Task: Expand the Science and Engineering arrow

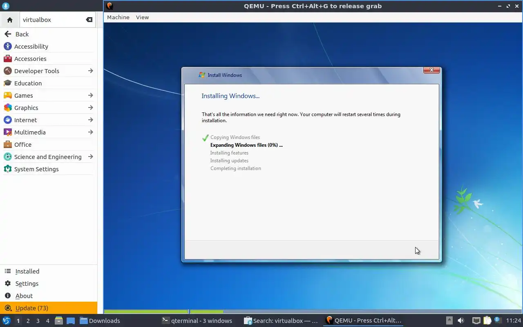Action: (90, 157)
